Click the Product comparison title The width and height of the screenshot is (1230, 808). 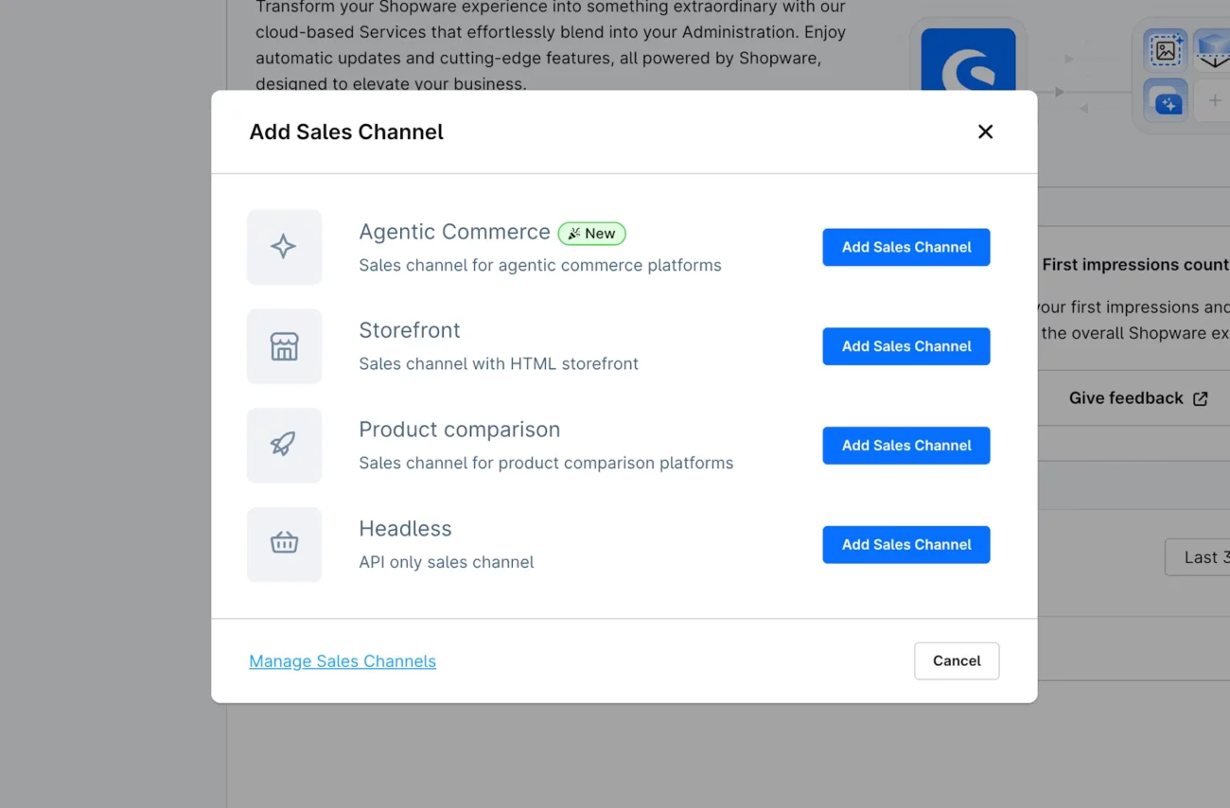coord(460,430)
